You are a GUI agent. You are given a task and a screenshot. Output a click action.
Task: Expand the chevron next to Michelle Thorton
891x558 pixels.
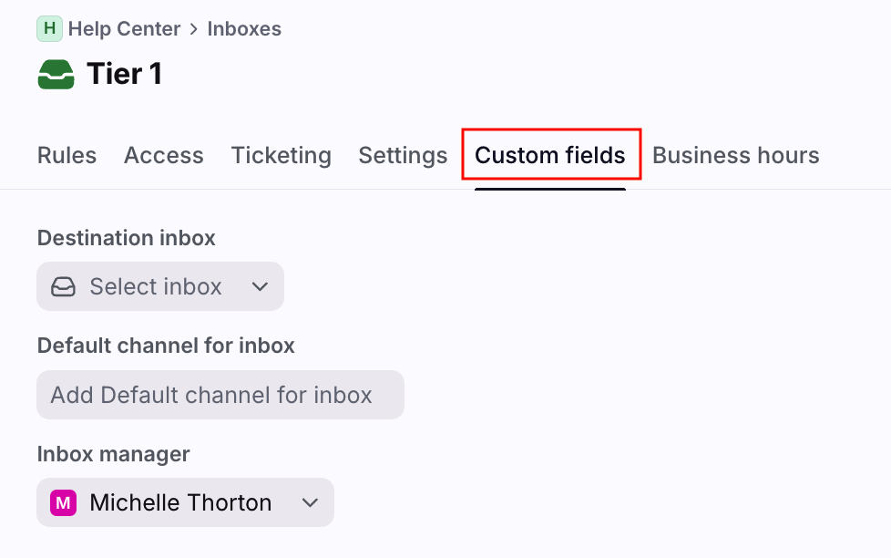click(x=310, y=502)
